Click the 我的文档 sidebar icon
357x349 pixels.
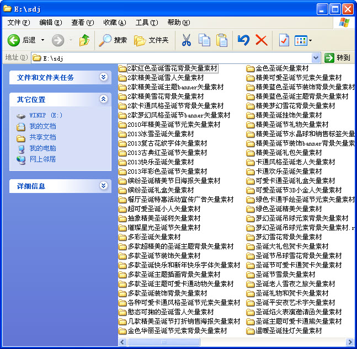(21, 127)
